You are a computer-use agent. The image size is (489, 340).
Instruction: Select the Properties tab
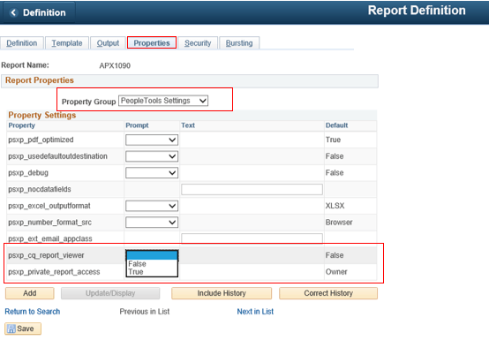coord(152,42)
